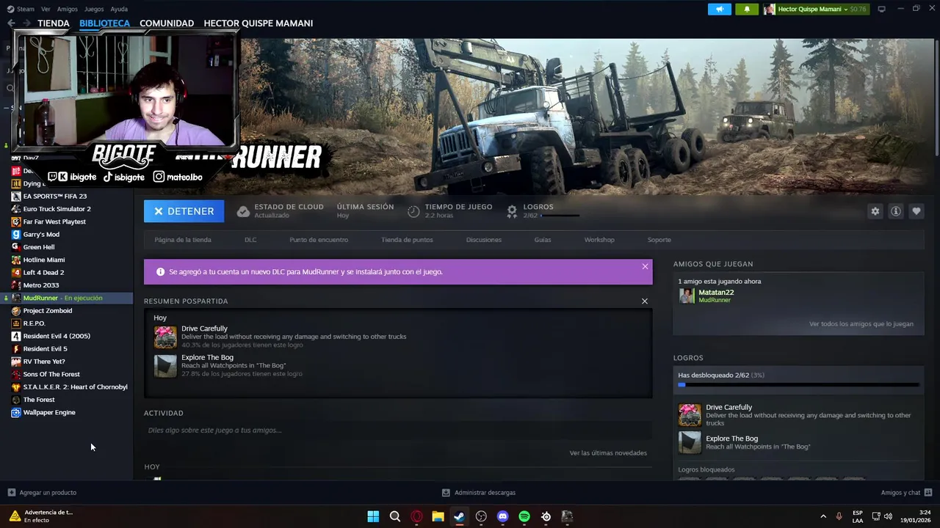Open the Amigos menu

pos(67,9)
